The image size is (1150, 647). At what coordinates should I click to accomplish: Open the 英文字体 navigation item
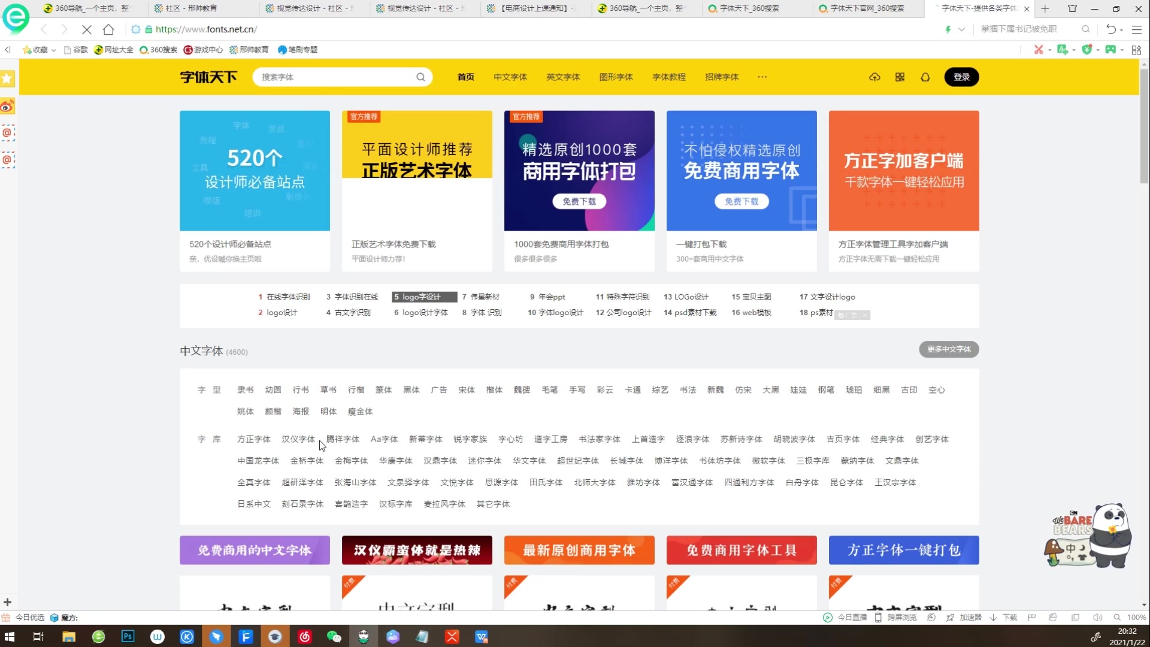point(563,77)
